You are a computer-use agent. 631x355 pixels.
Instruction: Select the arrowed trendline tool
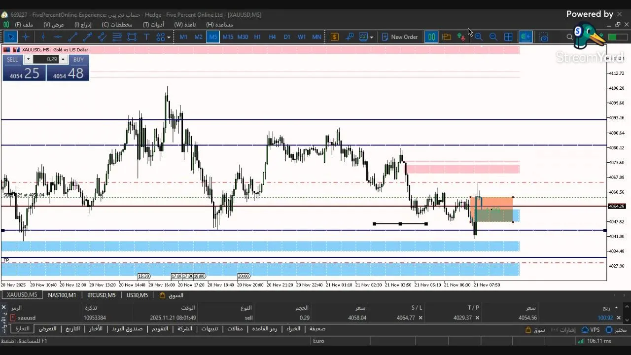click(x=87, y=37)
